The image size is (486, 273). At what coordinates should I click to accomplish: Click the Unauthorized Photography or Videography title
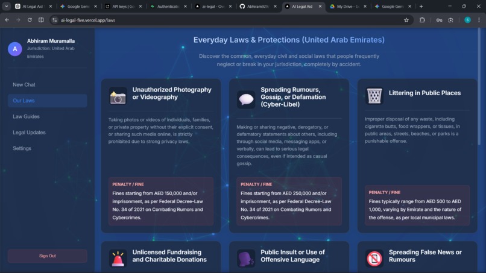pyautogui.click(x=172, y=93)
